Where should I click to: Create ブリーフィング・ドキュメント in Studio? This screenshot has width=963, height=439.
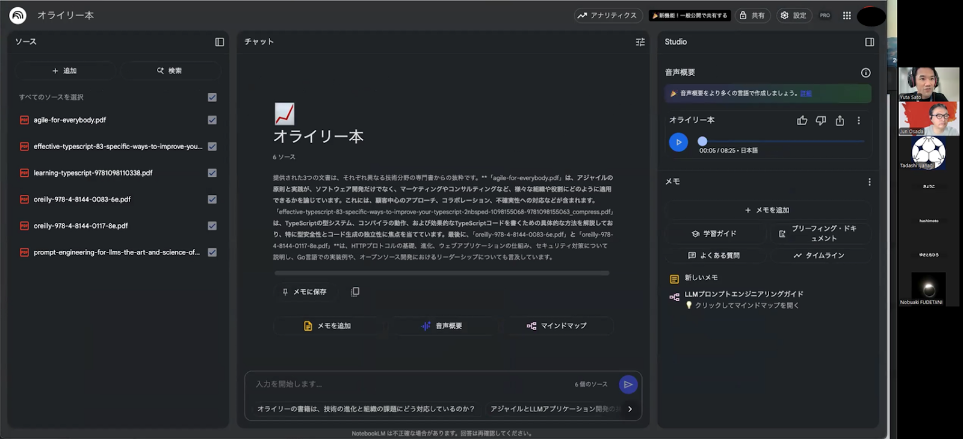point(820,234)
